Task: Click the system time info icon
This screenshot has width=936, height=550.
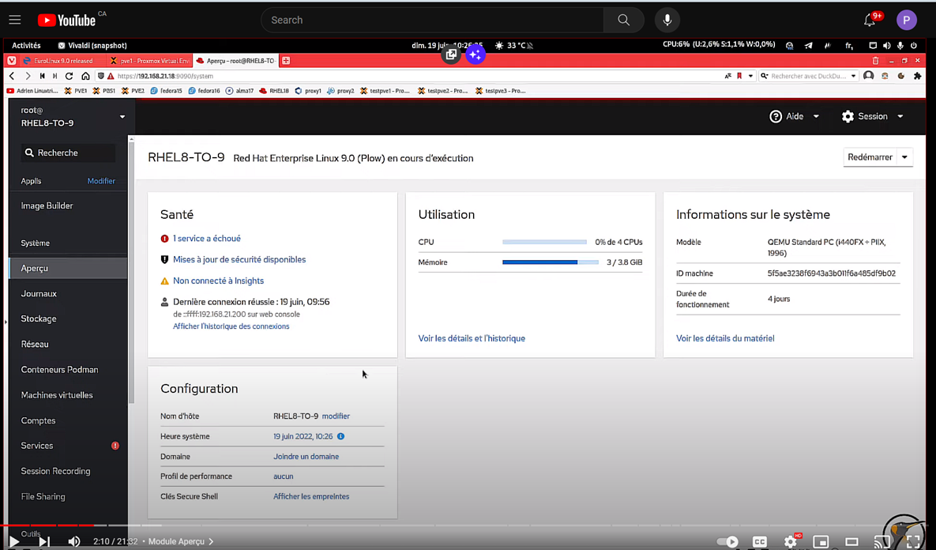Action: tap(341, 436)
